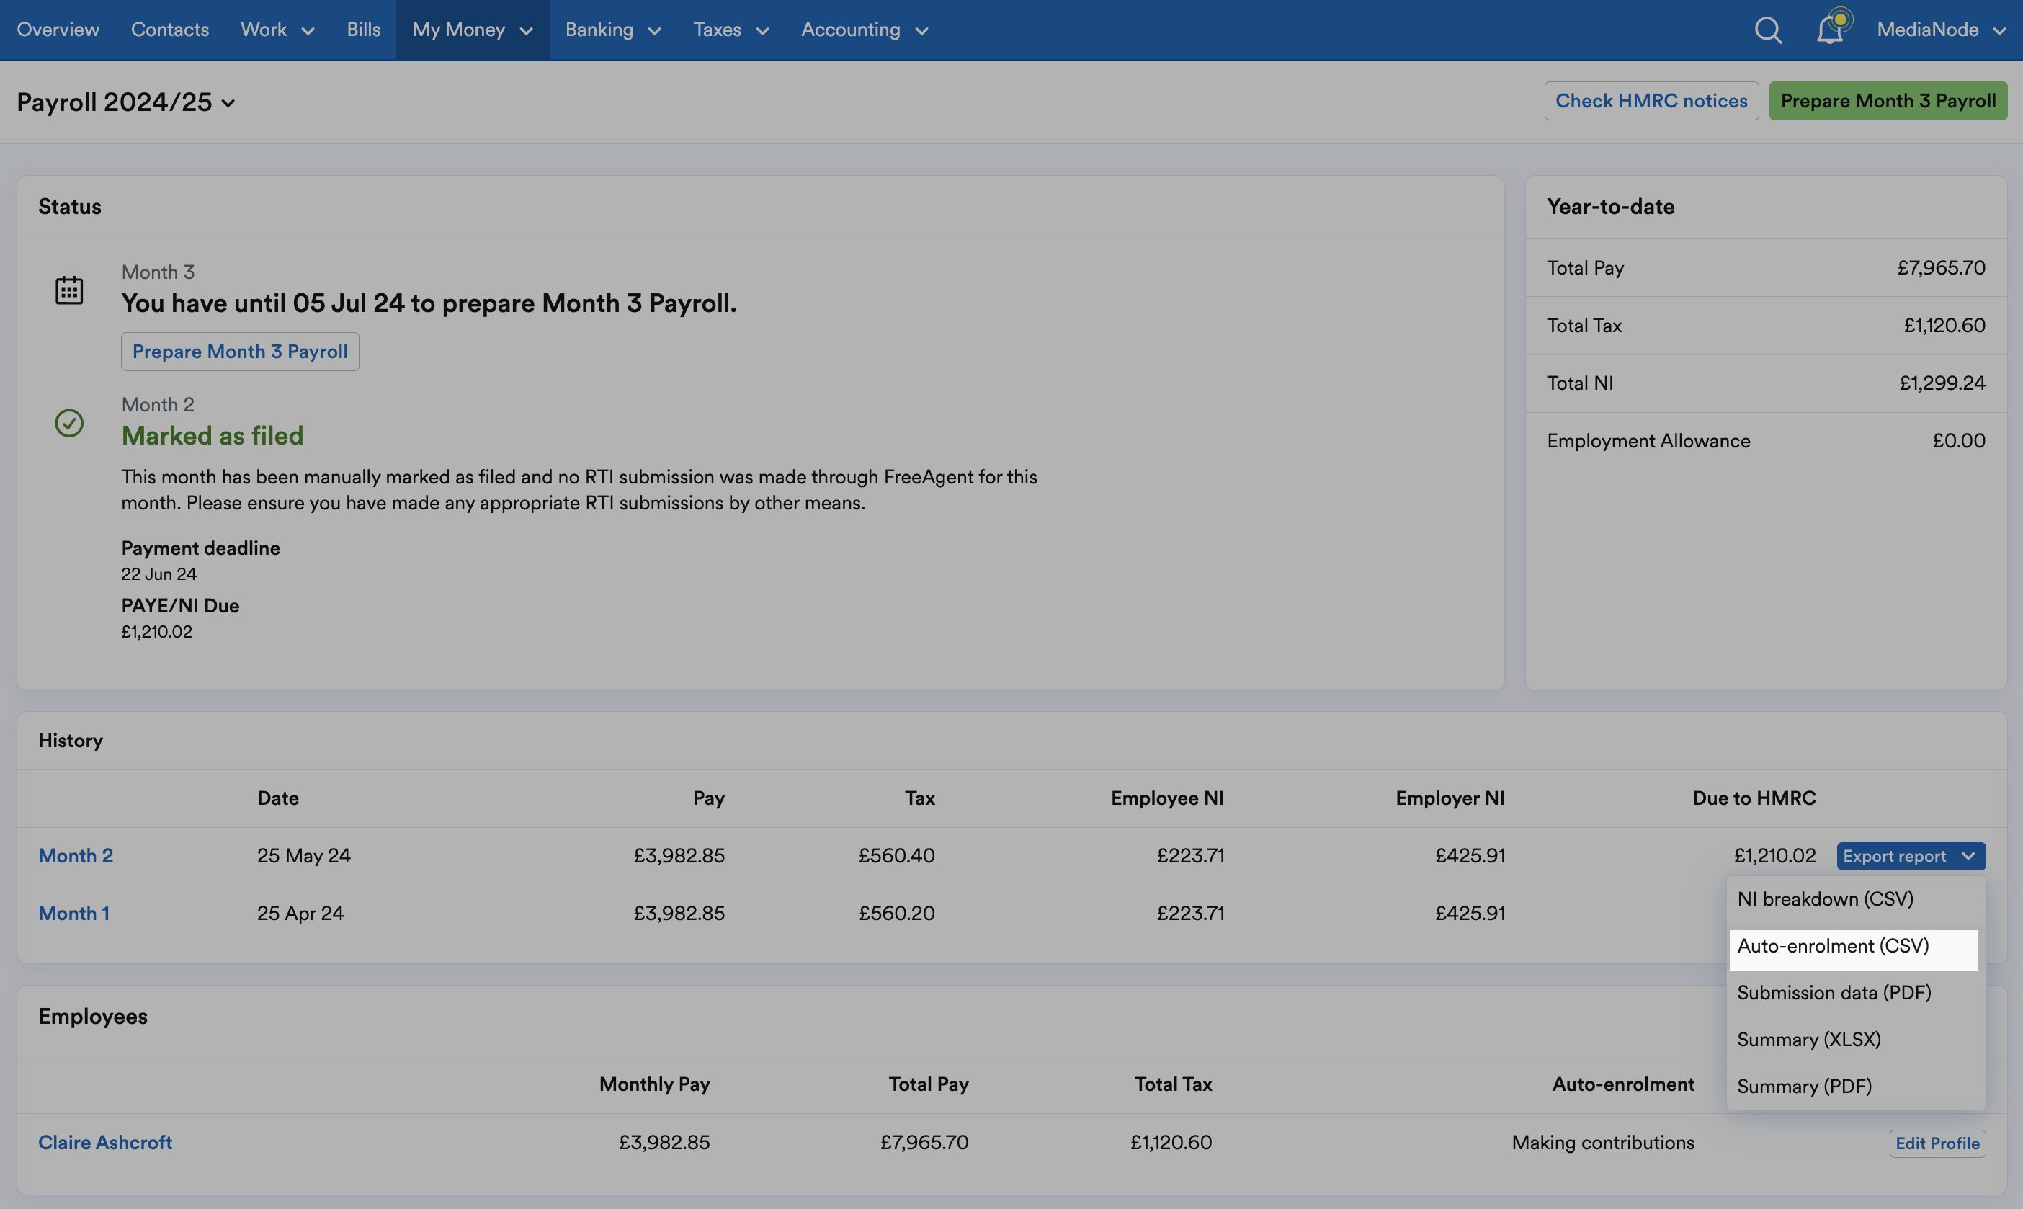Select Summary (PDF) export option
Viewport: 2023px width, 1209px height.
click(1855, 1086)
